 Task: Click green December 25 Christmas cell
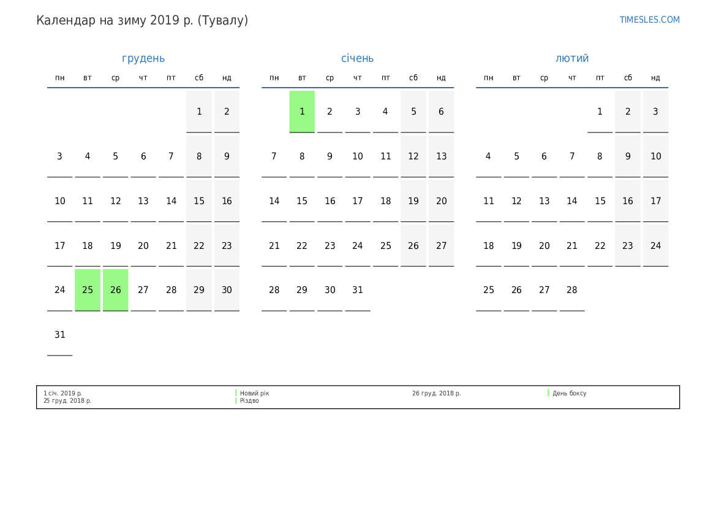88,290
